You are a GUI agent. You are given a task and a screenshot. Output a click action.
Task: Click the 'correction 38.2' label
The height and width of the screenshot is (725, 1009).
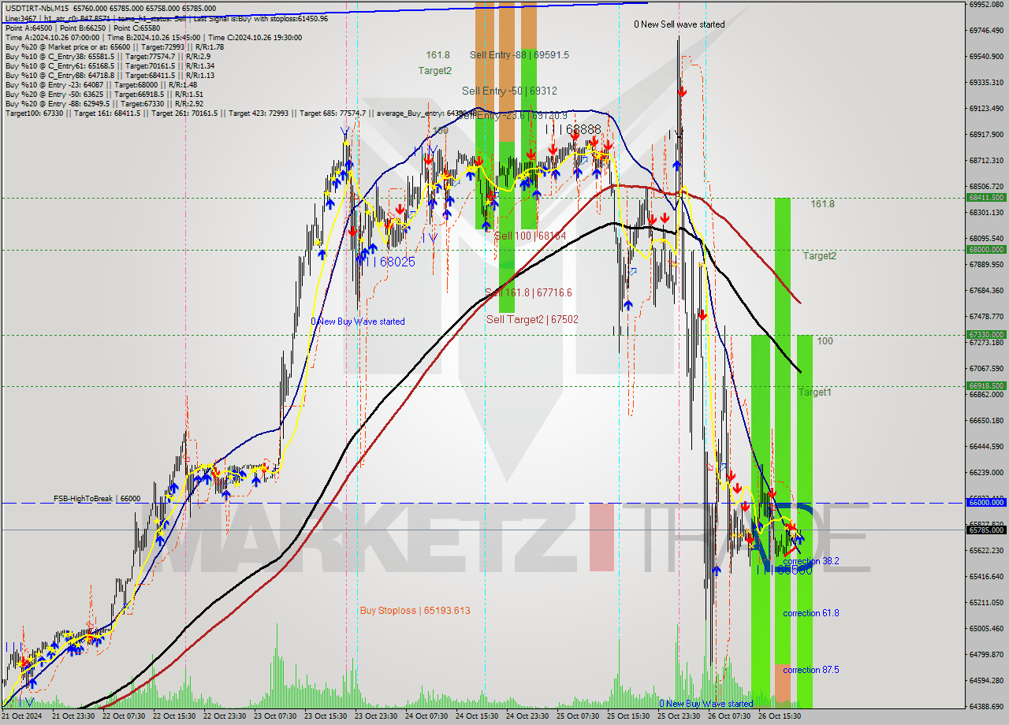point(811,561)
